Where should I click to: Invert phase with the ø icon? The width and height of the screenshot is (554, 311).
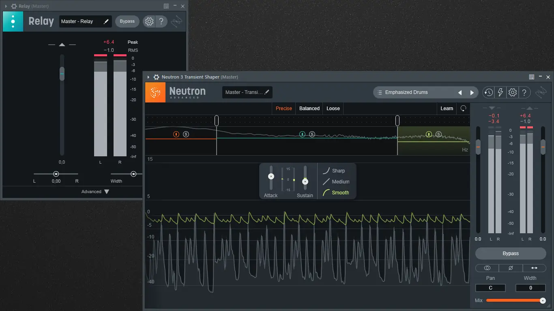(511, 268)
